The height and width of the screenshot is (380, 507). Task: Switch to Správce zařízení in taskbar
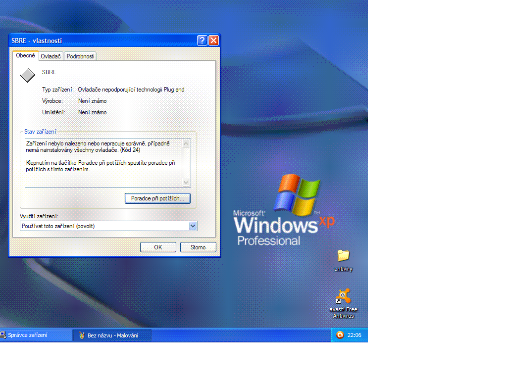[x=36, y=335]
